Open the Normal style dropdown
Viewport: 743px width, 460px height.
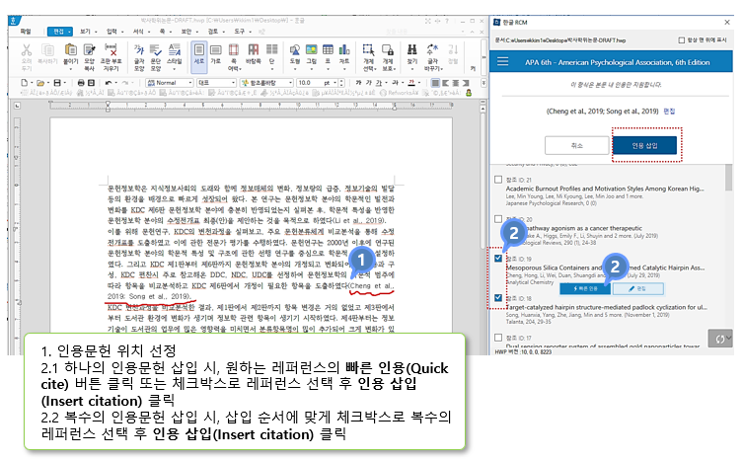[191, 83]
